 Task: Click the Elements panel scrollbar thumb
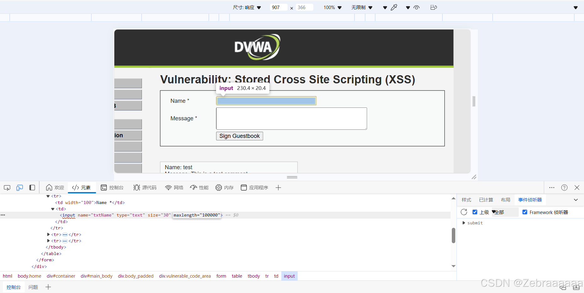[x=453, y=235]
